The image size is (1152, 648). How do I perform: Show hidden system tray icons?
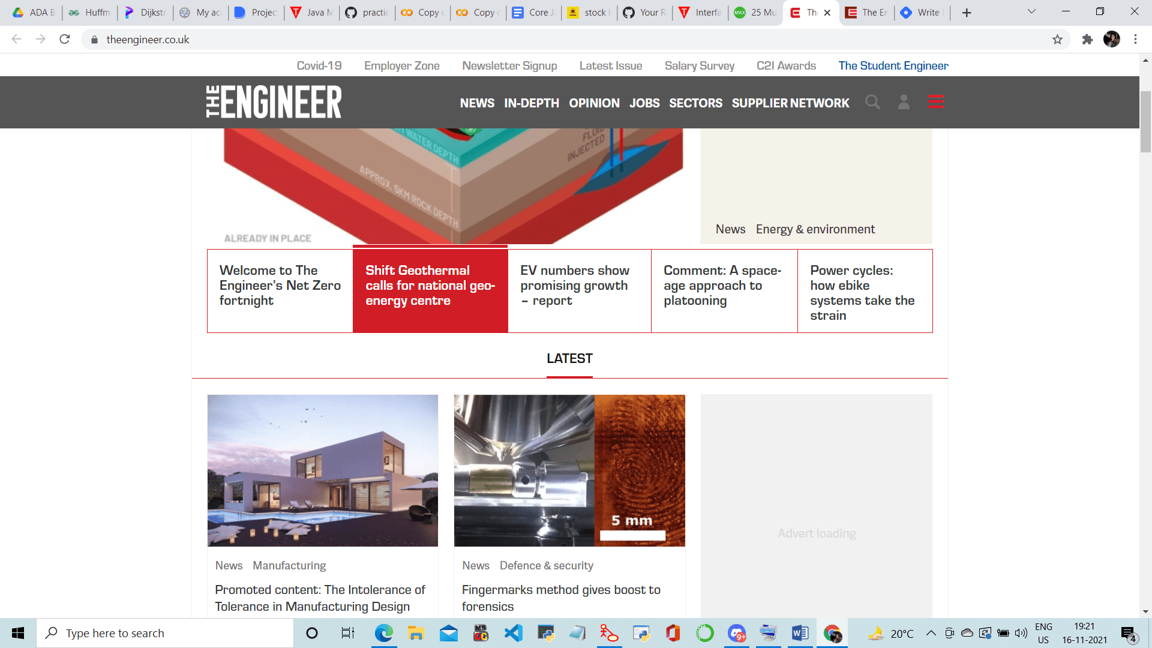(x=931, y=633)
